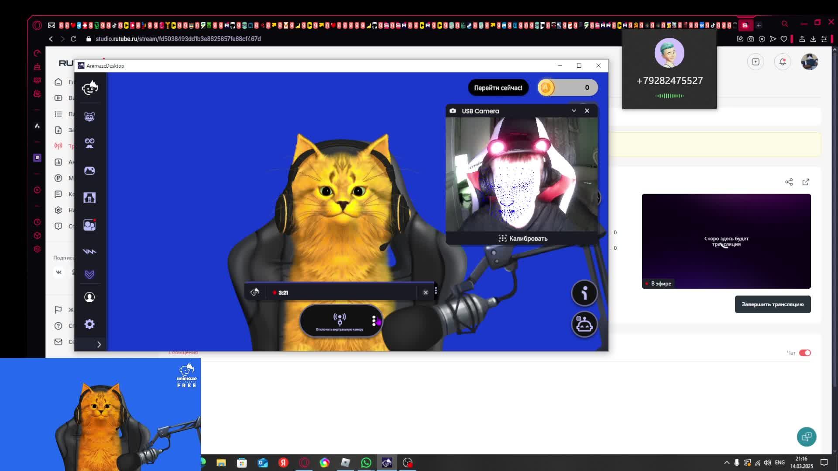Click share icon above stream preview
Viewport: 838px width, 471px height.
pos(789,182)
